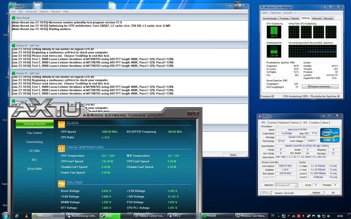
Task: Open the volume control in the system tray
Action: pos(329,216)
